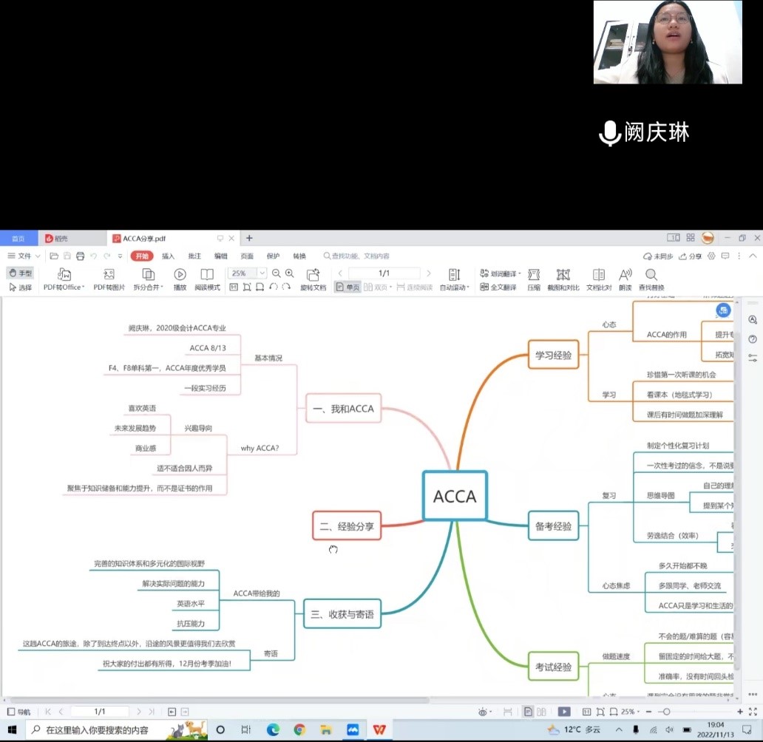Screen dimensions: 763x742
Task: Open Microsoft Edge from the taskbar
Action: pyautogui.click(x=273, y=730)
